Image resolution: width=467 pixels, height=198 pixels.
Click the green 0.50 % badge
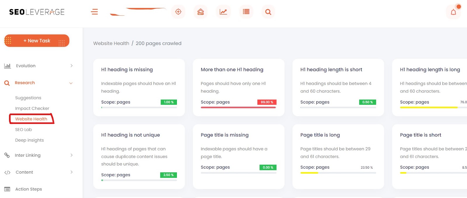pyautogui.click(x=367, y=102)
